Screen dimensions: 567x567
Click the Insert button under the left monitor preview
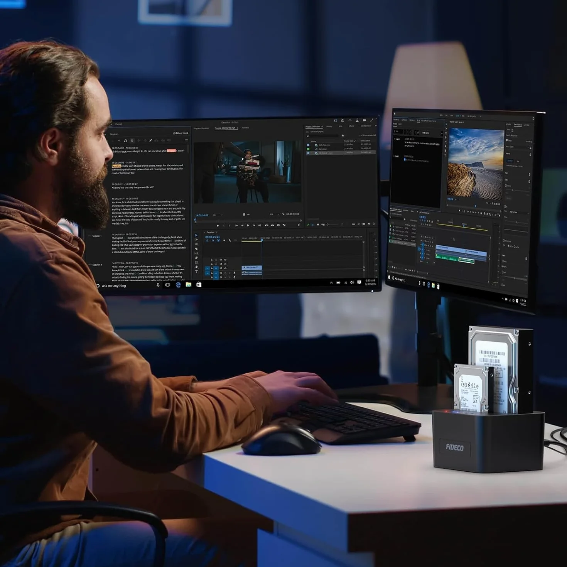click(x=267, y=225)
